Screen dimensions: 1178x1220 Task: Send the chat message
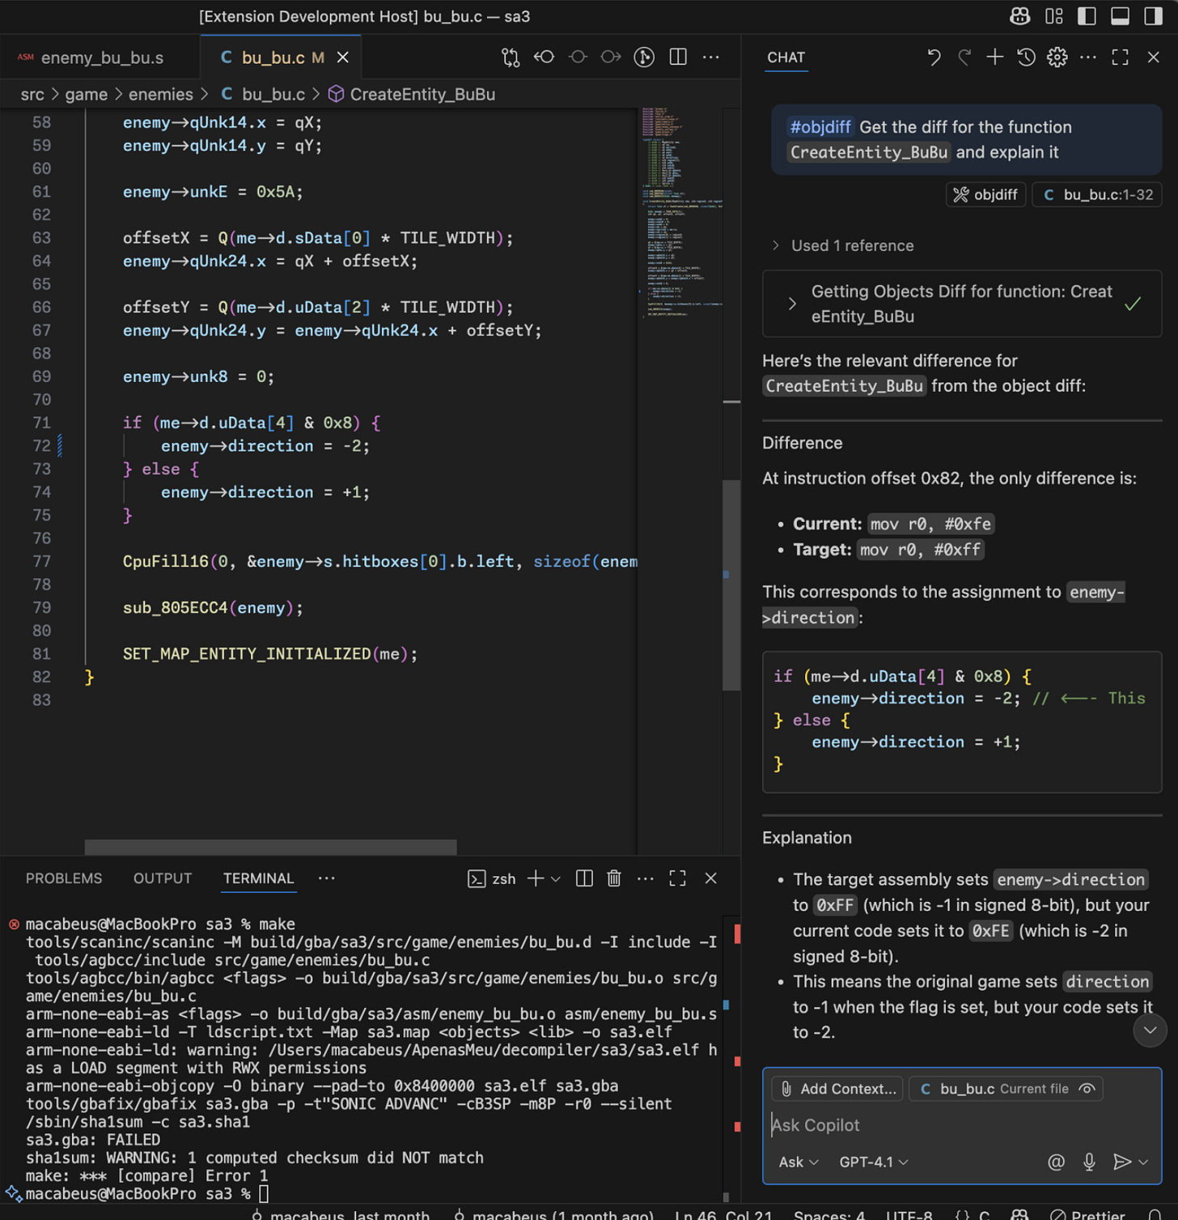click(x=1121, y=1163)
